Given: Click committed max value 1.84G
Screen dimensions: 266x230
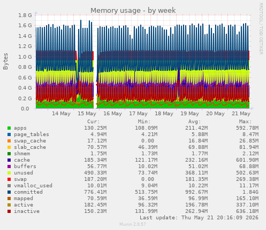Looking at the screenshot, I should [250, 192].
